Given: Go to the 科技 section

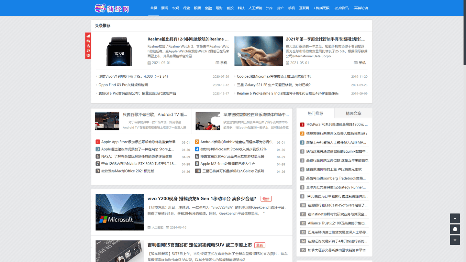Looking at the screenshot, I should (x=241, y=8).
